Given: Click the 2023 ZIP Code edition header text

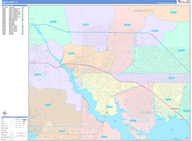Looking at the screenshot, I should click(166, 3).
